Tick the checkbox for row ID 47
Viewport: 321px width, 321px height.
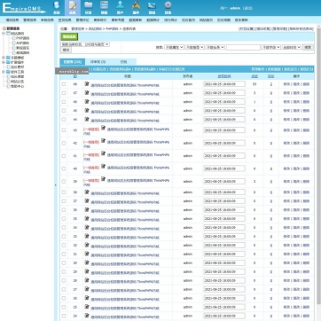pyautogui.click(x=64, y=93)
